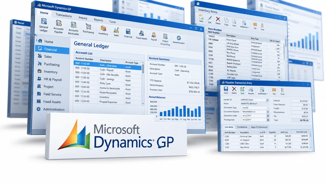Image resolution: width=326 pixels, height=183 pixels.
Task: Open the Sales ribbon icon
Action: point(116,32)
